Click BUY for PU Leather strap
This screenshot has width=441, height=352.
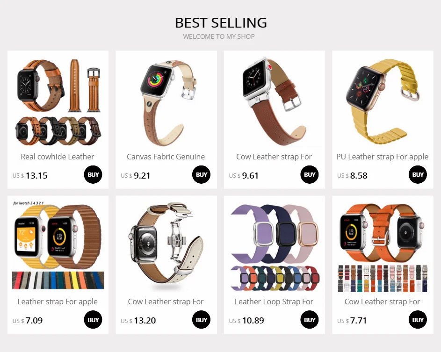click(x=418, y=174)
